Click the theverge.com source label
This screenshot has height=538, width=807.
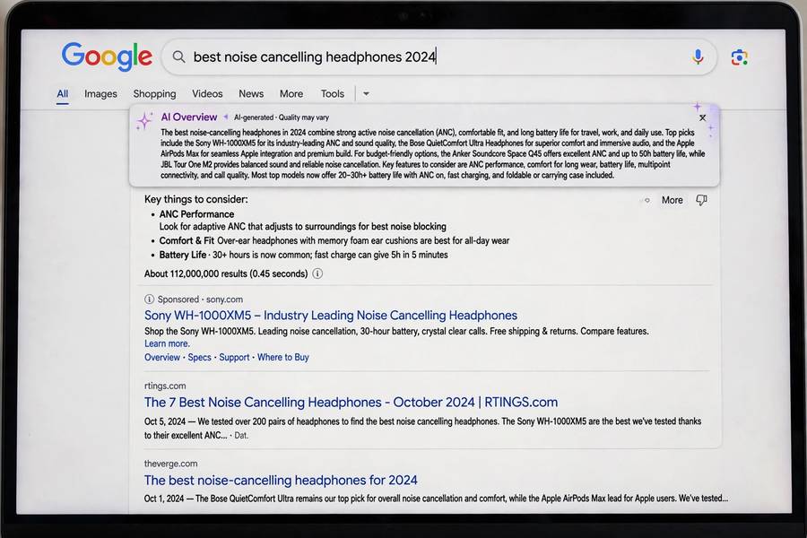(171, 464)
